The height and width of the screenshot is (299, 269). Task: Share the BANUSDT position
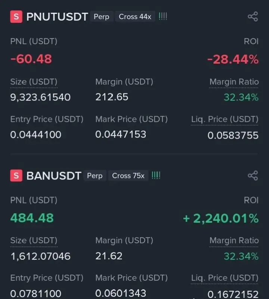coord(253,175)
